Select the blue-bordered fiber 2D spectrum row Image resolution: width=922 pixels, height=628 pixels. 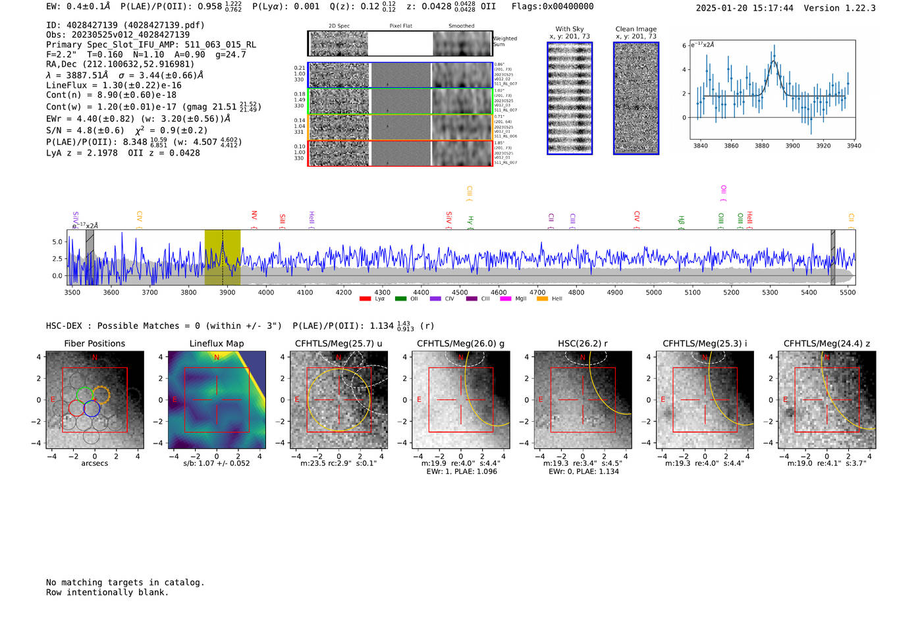coord(400,75)
